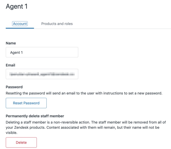Viewport: 171px width, 149px height.
Task: Click the non-reversible action warning line
Action: tap(85, 122)
